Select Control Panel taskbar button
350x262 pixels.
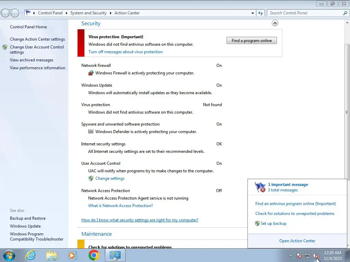point(115,255)
